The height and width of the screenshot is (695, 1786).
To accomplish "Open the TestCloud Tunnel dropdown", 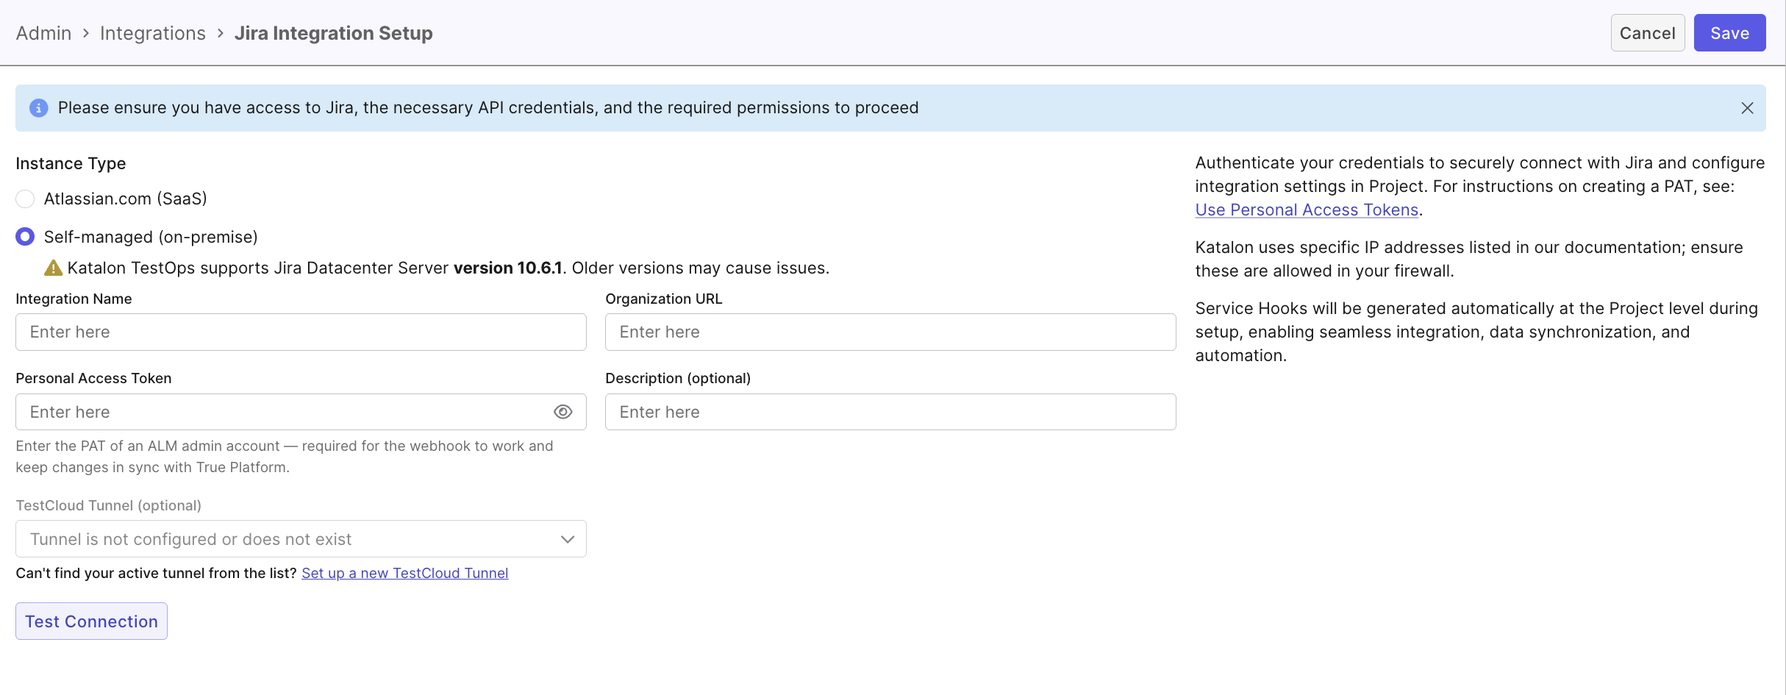I will 301,539.
